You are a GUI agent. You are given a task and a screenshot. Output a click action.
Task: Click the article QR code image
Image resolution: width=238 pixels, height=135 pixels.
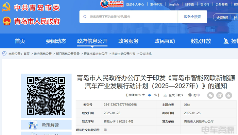click(46, 96)
